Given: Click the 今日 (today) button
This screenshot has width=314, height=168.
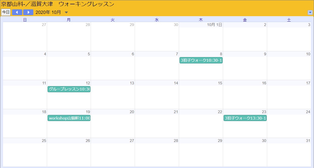Looking at the screenshot, I should coord(6,12).
